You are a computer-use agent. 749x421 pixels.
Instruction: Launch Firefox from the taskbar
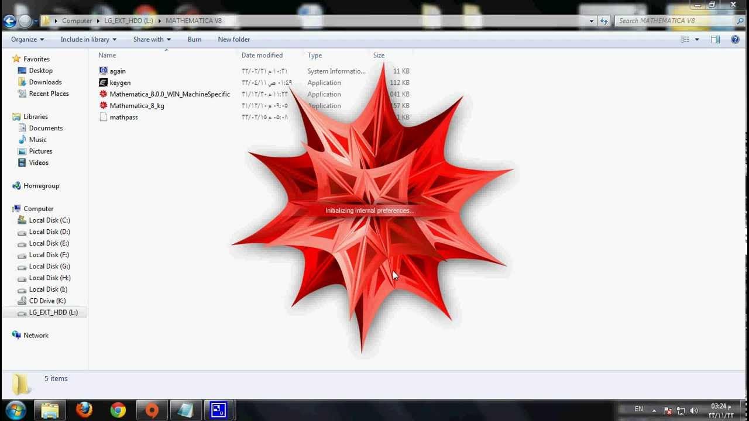[x=84, y=410]
